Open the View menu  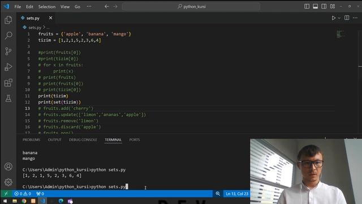tap(65, 7)
